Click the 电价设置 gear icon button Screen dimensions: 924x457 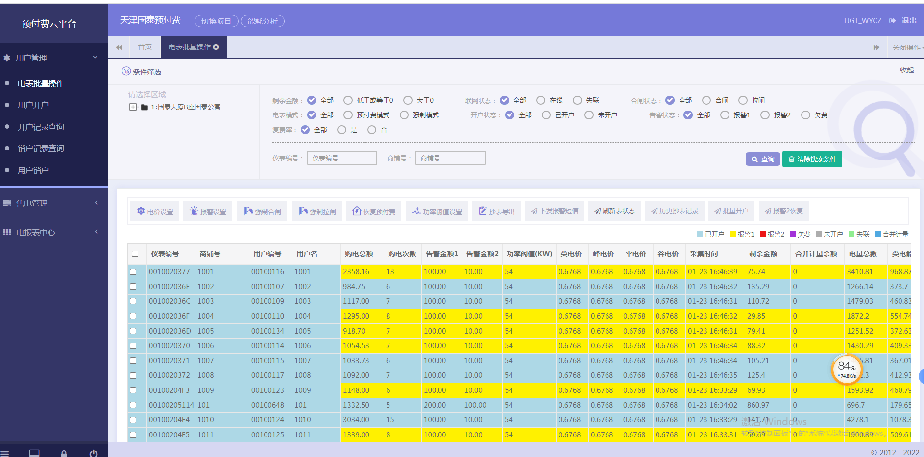(x=155, y=211)
